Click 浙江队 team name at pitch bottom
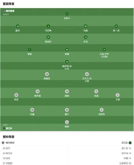Screen dimensions: 134x165 (9, 129)
